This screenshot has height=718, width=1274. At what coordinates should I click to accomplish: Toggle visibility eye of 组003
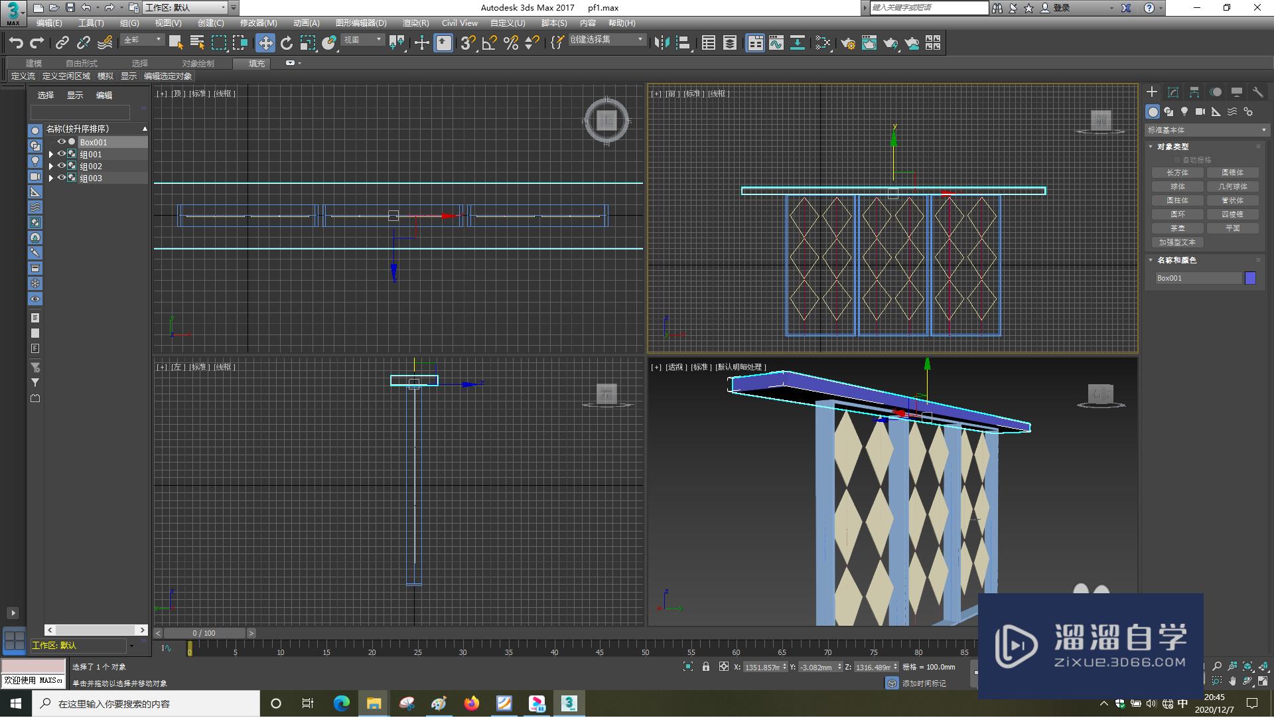point(61,178)
